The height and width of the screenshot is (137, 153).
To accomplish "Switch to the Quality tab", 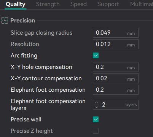I will pos(16,4).
